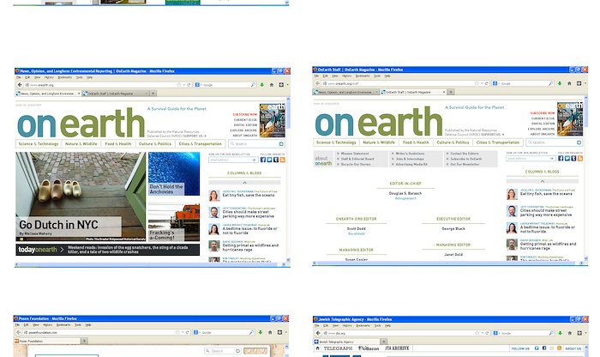
Task: Click horizontal scrollbar in OnEarth Staff window
Action: 448,263
